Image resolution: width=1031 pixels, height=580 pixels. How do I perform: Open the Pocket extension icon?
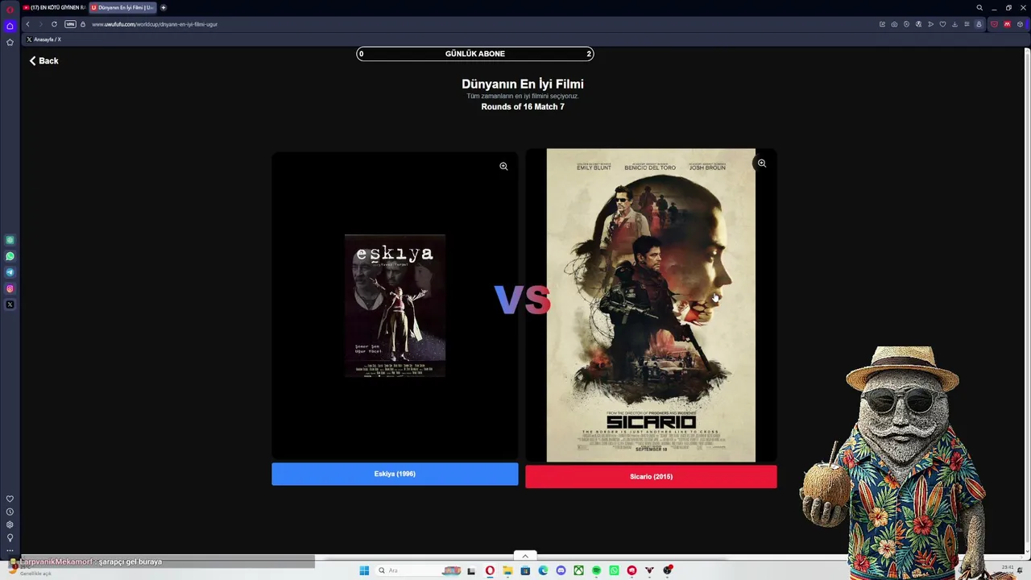pos(994,24)
